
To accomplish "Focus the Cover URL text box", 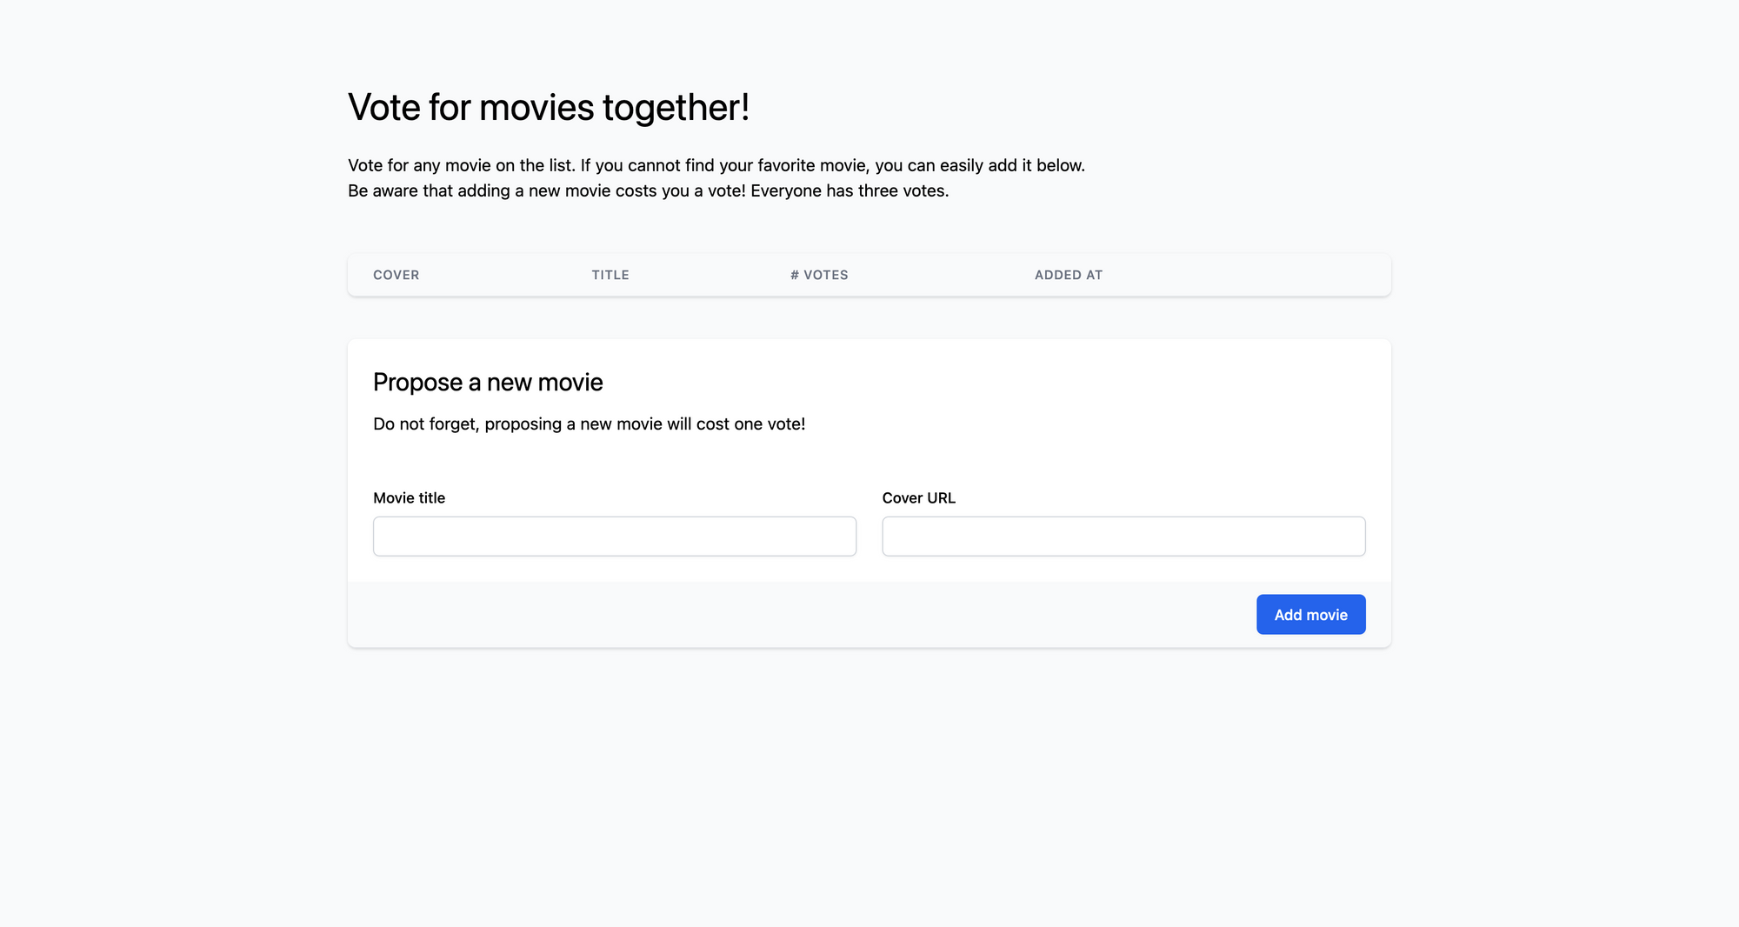I will point(1123,537).
